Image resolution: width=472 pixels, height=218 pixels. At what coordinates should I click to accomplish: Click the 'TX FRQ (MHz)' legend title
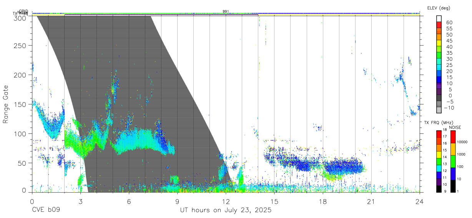click(x=439, y=123)
